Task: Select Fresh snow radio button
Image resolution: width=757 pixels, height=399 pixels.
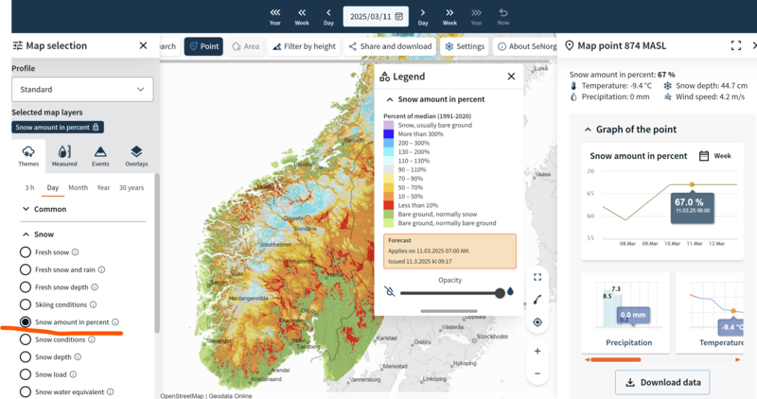Action: 26,252
